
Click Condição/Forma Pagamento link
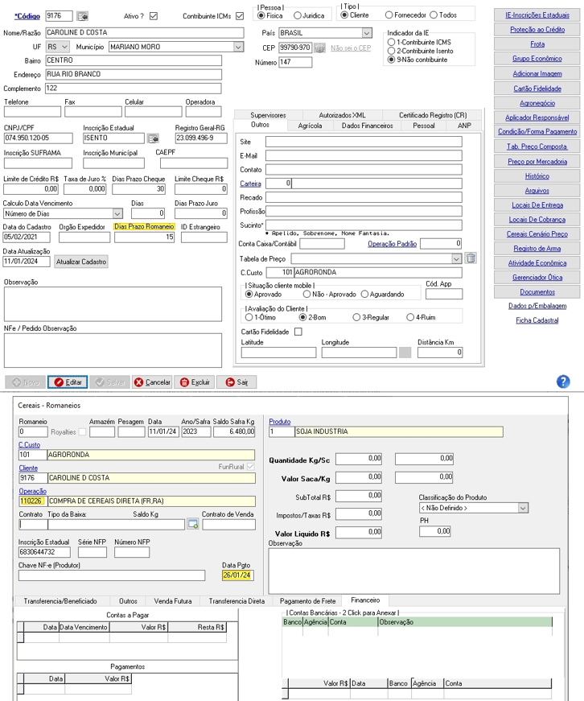click(537, 132)
